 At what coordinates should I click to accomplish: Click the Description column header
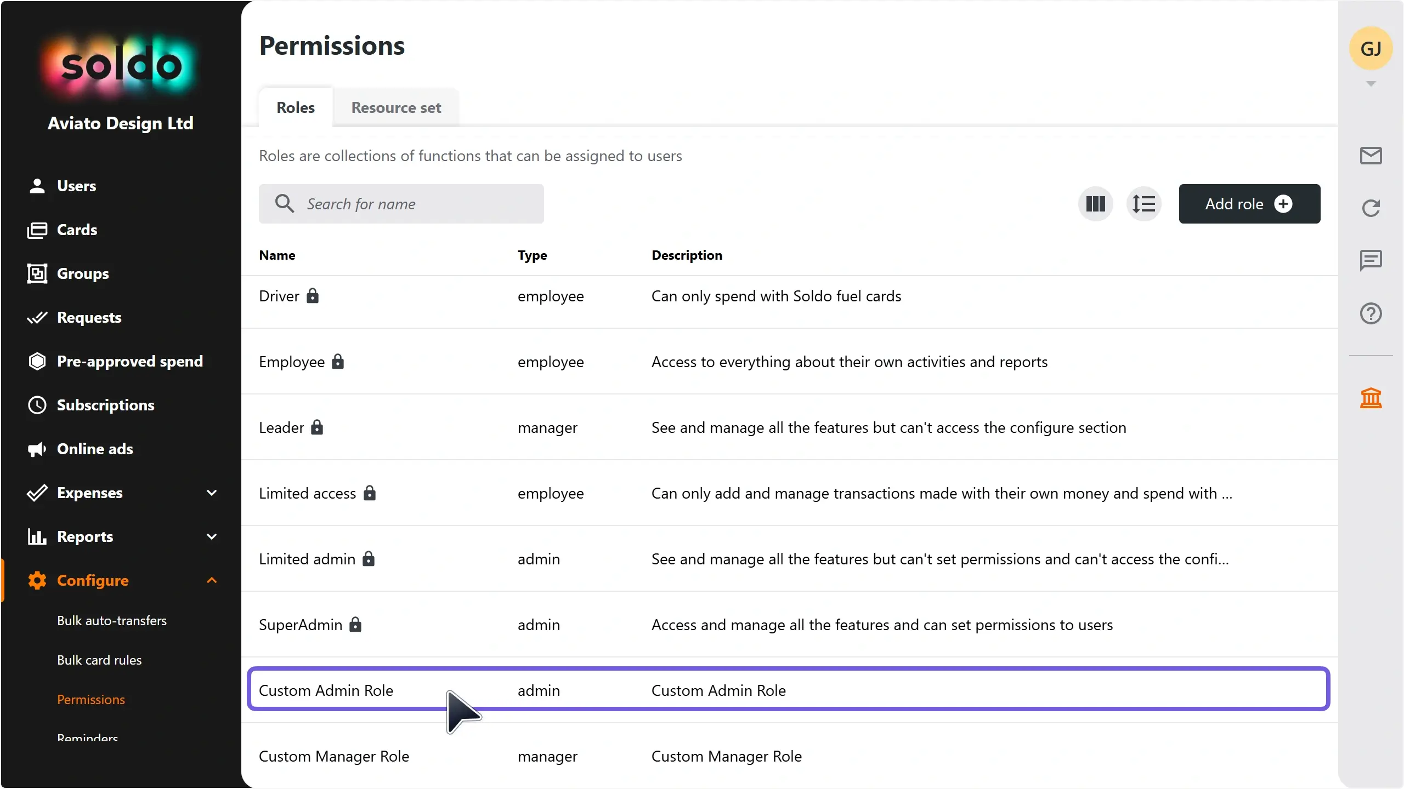[687, 255]
